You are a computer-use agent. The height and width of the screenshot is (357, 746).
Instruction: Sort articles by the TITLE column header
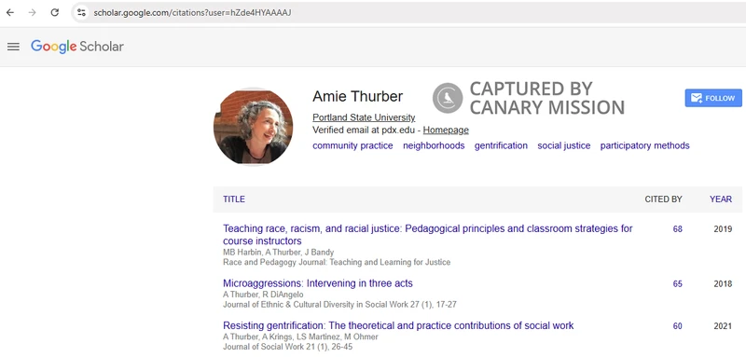(x=234, y=199)
